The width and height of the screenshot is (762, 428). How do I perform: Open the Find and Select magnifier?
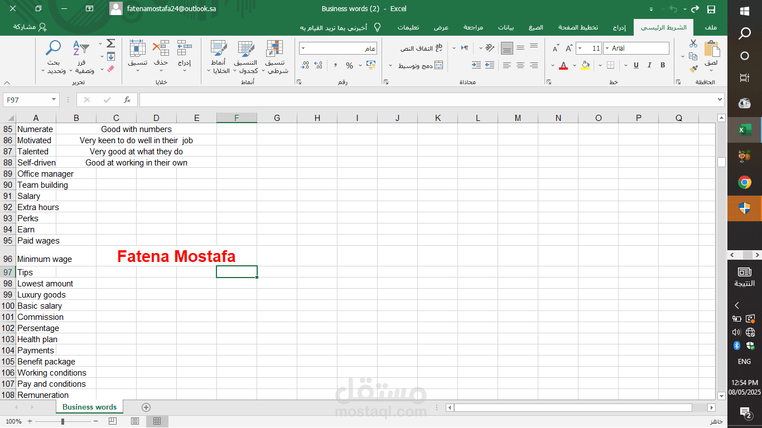[x=54, y=57]
